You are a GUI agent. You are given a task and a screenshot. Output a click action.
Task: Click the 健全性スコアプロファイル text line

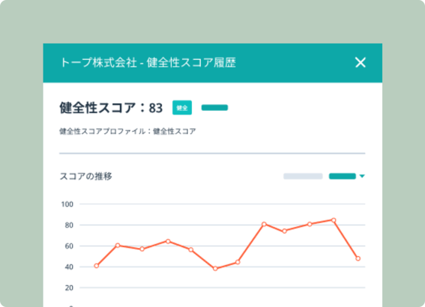tap(127, 131)
